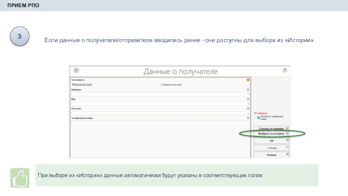
Task: Click the back arrow icon in the form header
Action: click(77, 71)
